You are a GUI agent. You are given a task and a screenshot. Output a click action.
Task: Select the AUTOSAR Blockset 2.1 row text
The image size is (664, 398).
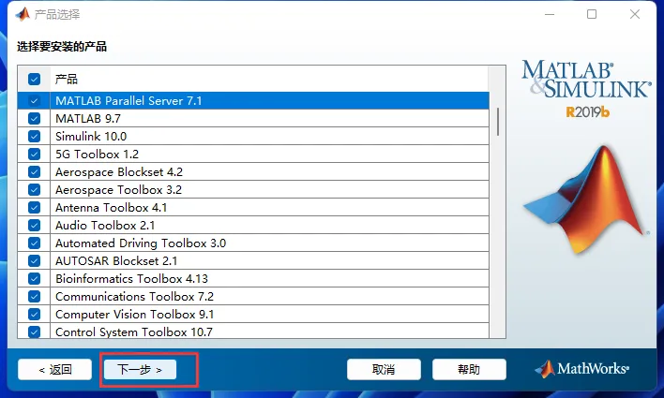(x=116, y=261)
